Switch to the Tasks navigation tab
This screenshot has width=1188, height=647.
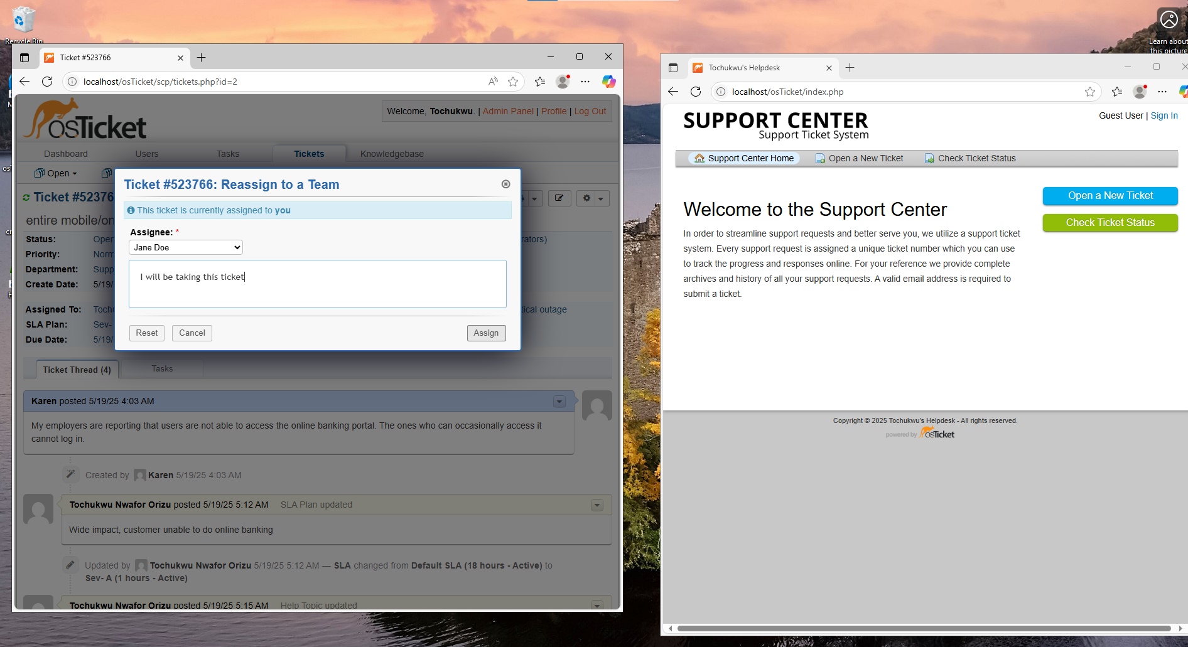(x=228, y=154)
